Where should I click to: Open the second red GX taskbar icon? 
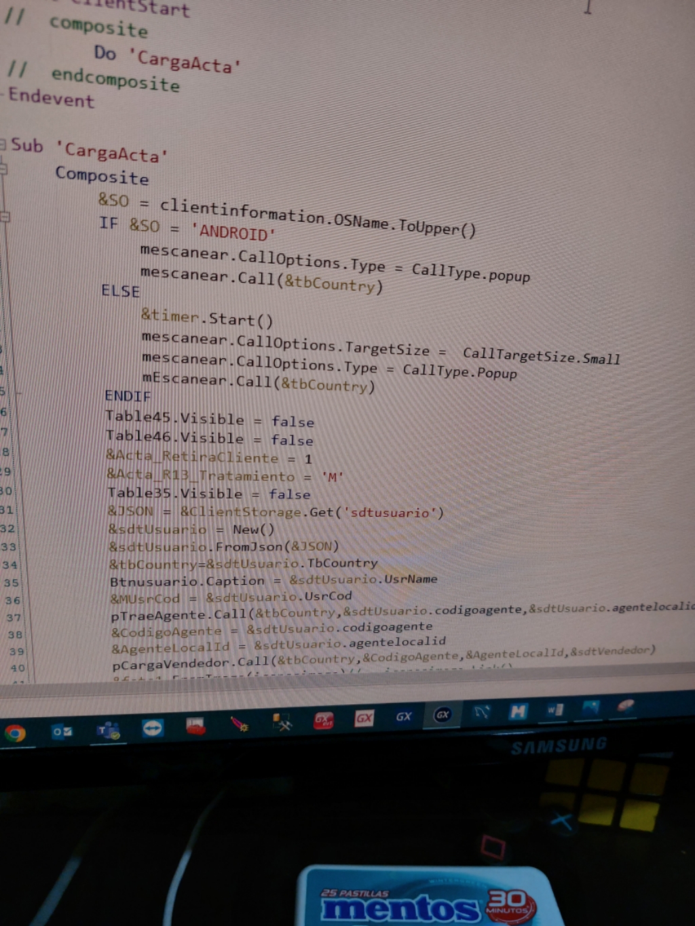click(x=364, y=718)
